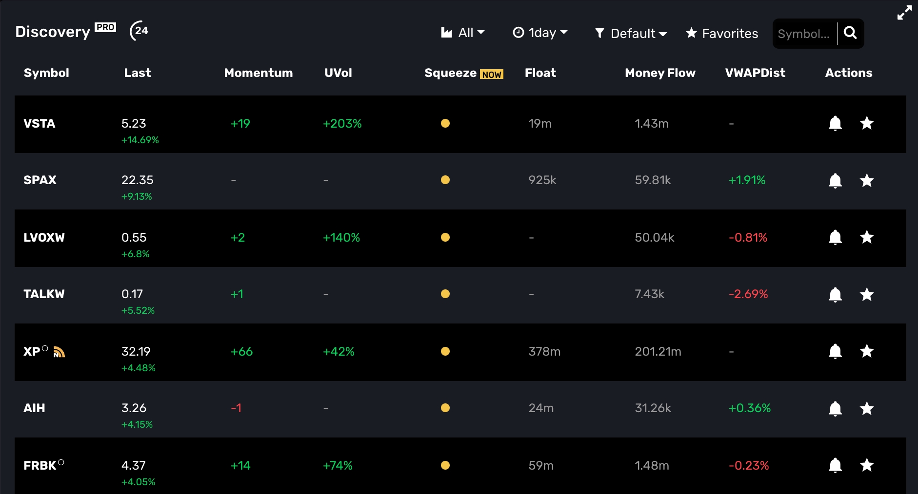Expand the Default filter dropdown
This screenshot has width=918, height=494.
tap(631, 34)
